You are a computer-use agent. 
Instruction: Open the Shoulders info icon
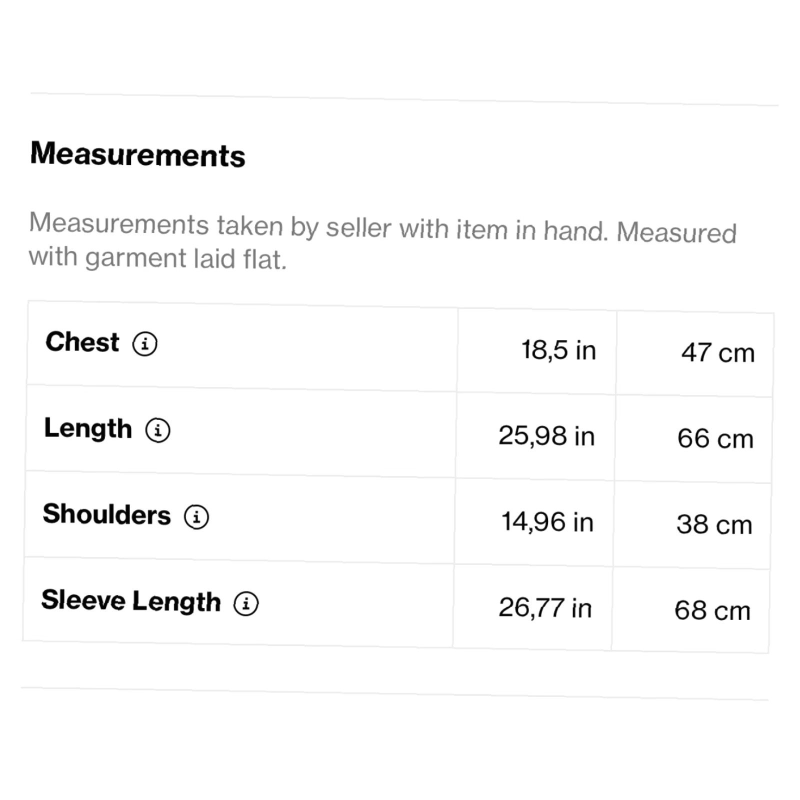(x=196, y=517)
